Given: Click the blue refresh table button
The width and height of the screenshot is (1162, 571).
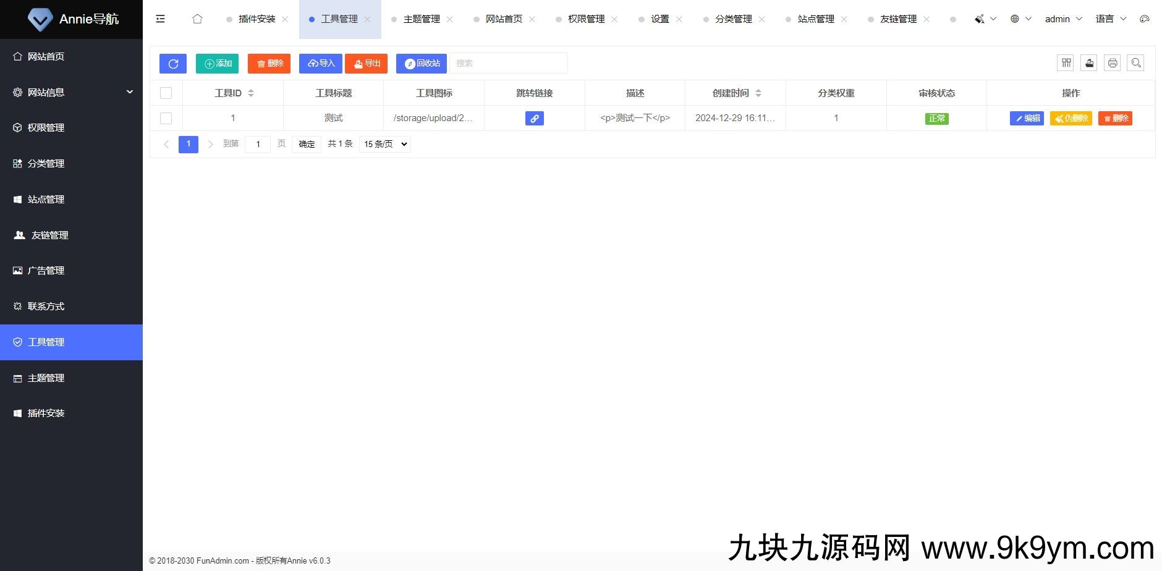Looking at the screenshot, I should 173,63.
